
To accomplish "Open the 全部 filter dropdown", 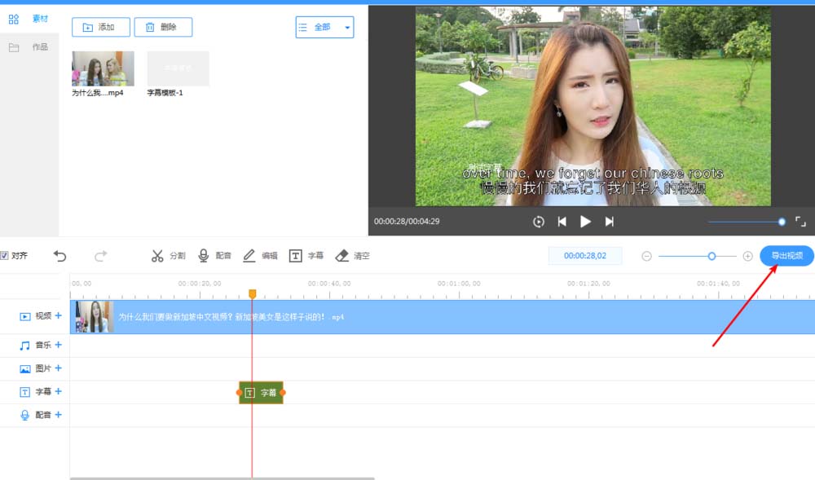I will click(324, 27).
